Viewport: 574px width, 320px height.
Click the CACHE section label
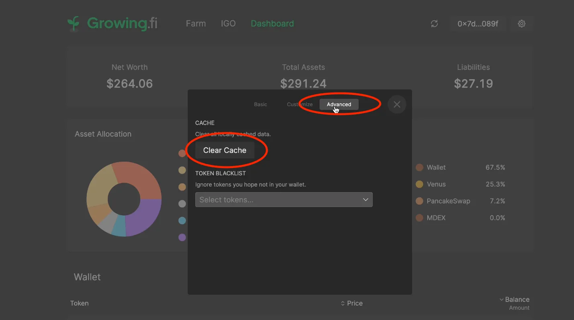(x=205, y=123)
